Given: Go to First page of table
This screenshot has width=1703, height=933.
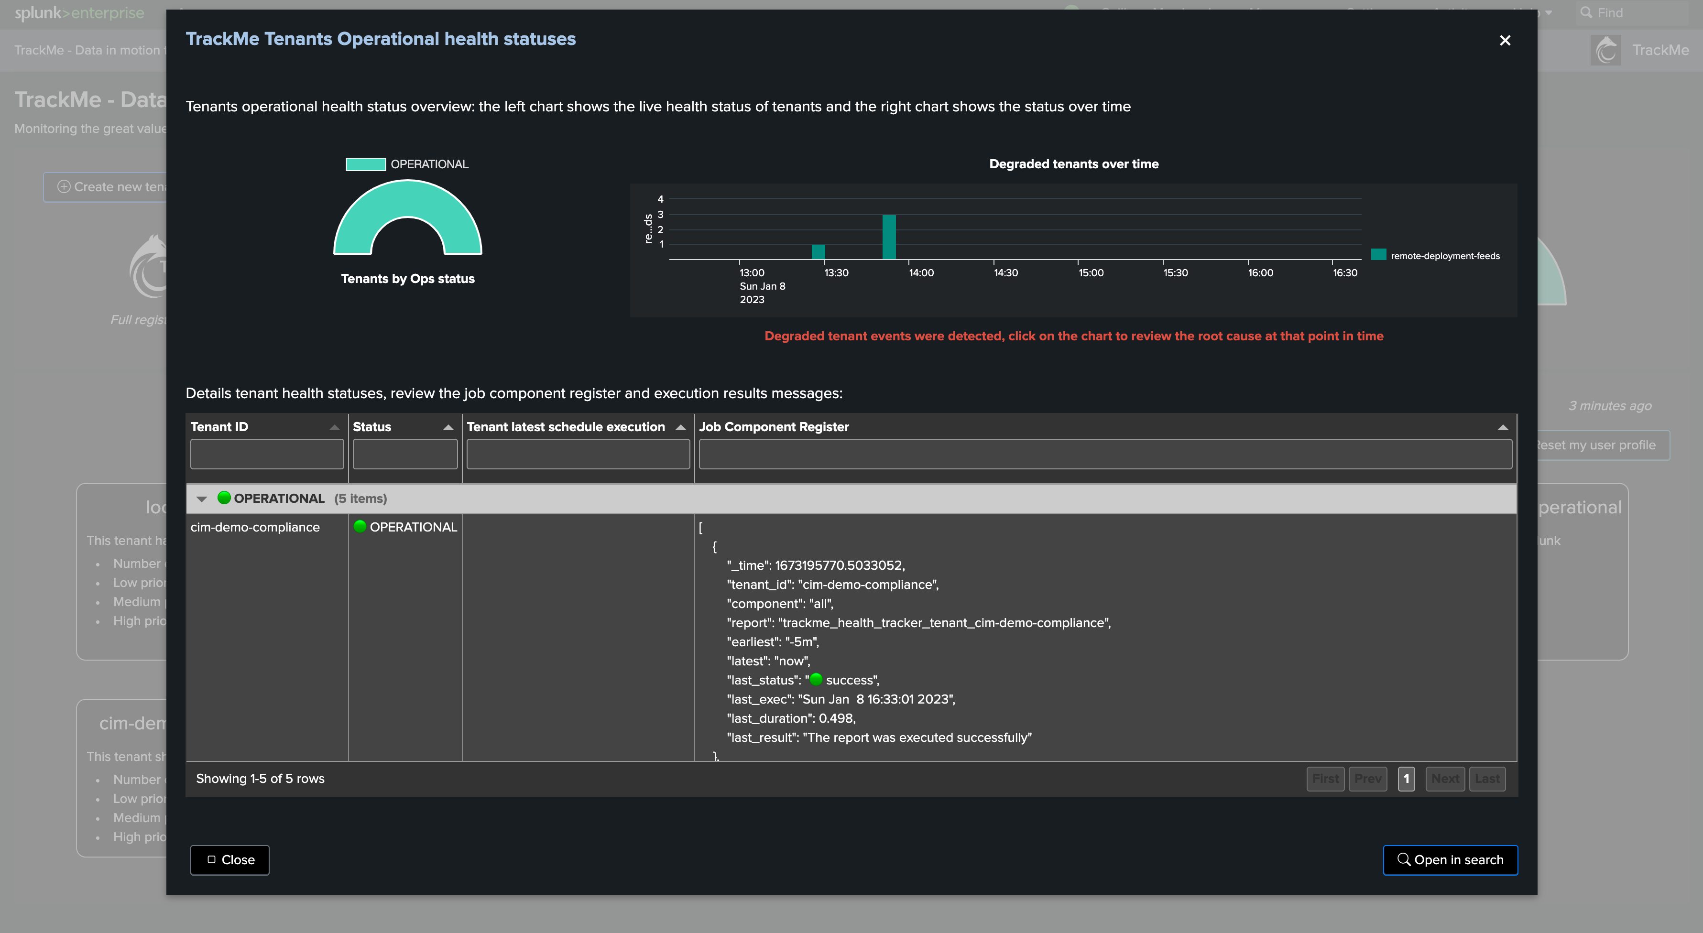Looking at the screenshot, I should pos(1325,779).
